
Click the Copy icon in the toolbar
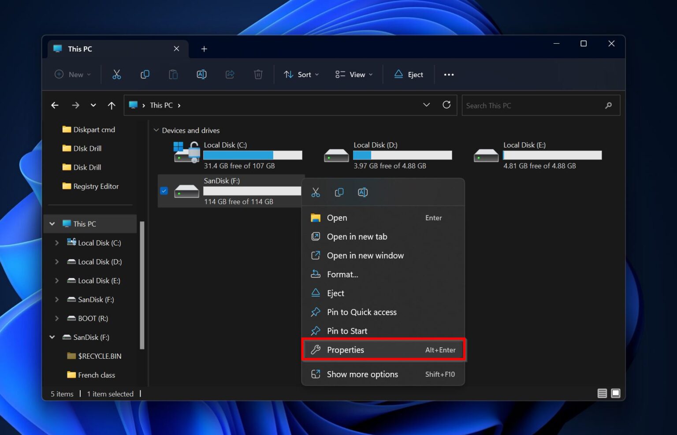click(145, 74)
